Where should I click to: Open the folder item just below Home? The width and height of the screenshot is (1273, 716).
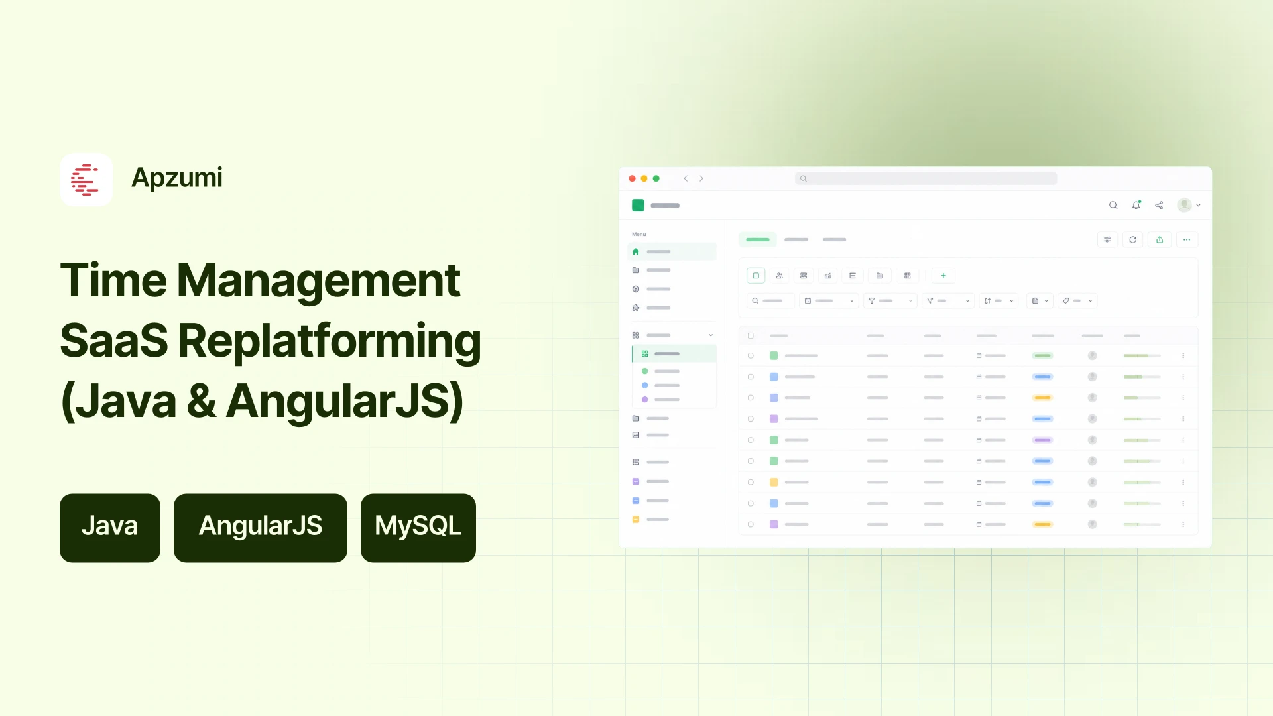pos(652,270)
